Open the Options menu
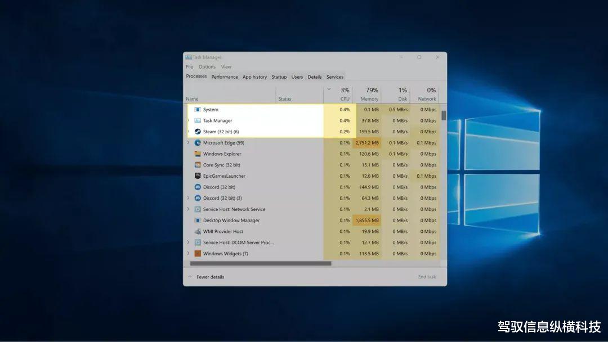This screenshot has height=342, width=608. (207, 66)
